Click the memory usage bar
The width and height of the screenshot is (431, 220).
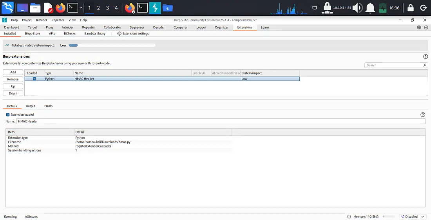pyautogui.click(x=389, y=217)
